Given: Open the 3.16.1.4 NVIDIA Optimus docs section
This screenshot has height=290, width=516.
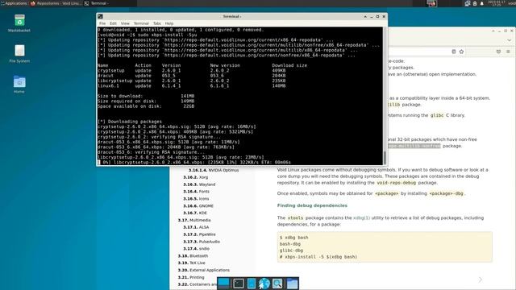Looking at the screenshot, I should 214,170.
